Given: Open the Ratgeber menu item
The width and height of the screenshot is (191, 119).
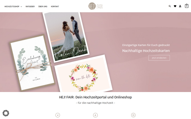Looking at the screenshot, I should tap(30, 6).
